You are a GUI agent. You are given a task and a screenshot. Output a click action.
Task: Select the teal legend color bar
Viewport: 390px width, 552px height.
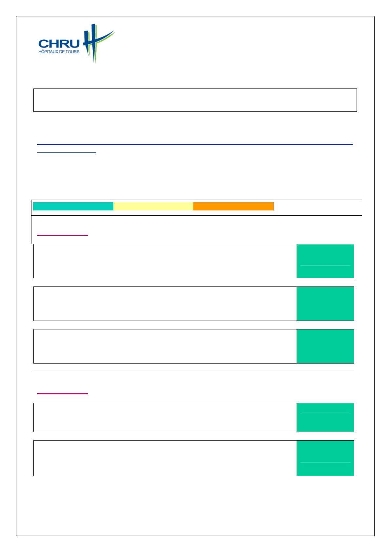coord(73,207)
